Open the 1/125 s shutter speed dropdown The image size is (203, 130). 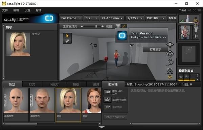(135, 18)
